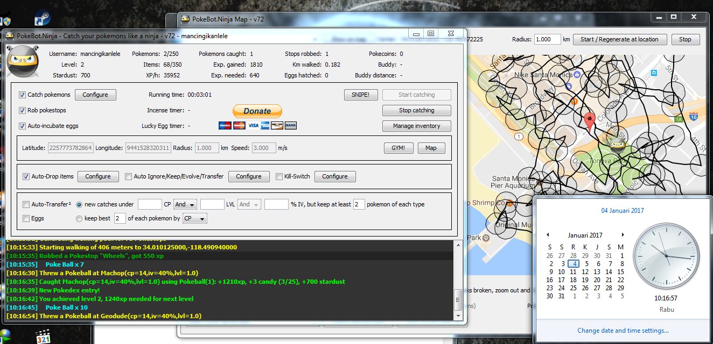713x344 pixels.
Task: Previous month arrow in the calendar
Action: pyautogui.click(x=548, y=235)
